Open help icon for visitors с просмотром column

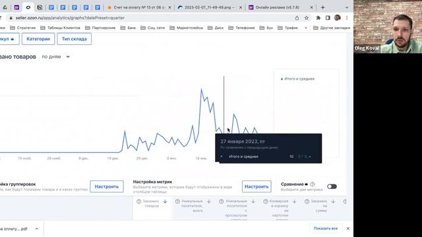coord(222,201)
